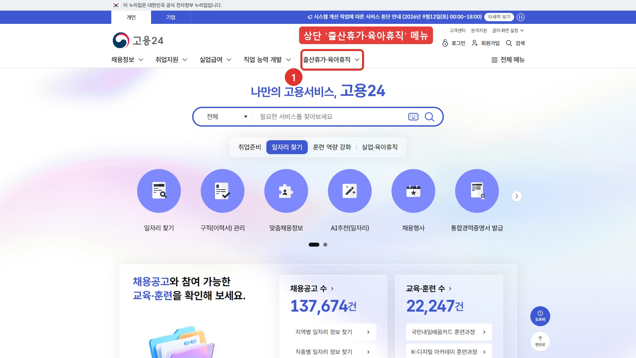Open 고객센터 link

[457, 30]
